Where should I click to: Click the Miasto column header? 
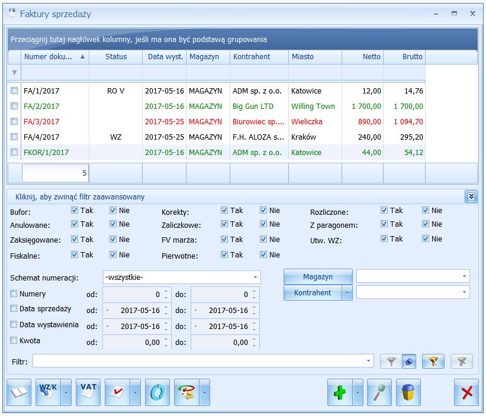315,57
